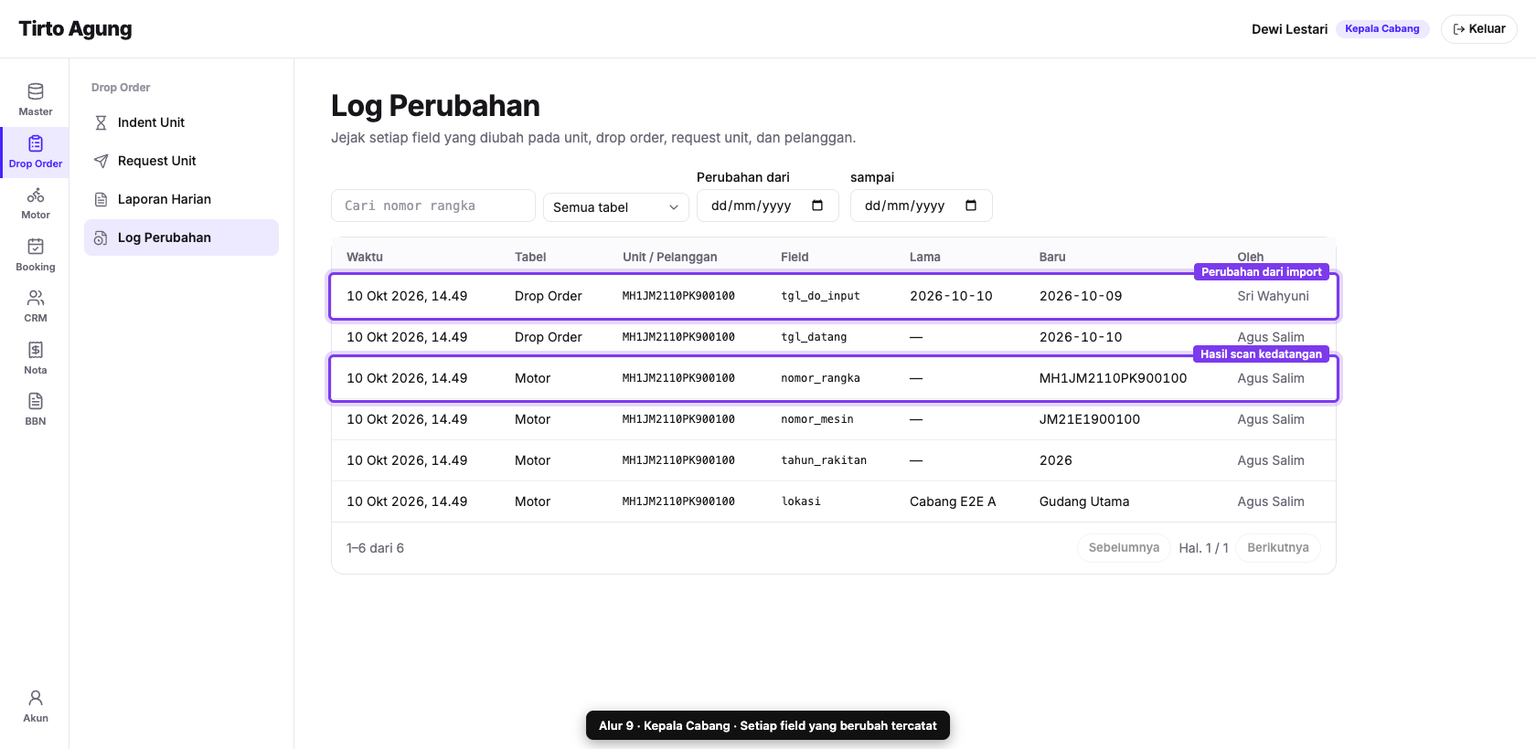Click the Tirto Agung app title
1536x749 pixels.
pos(75,29)
